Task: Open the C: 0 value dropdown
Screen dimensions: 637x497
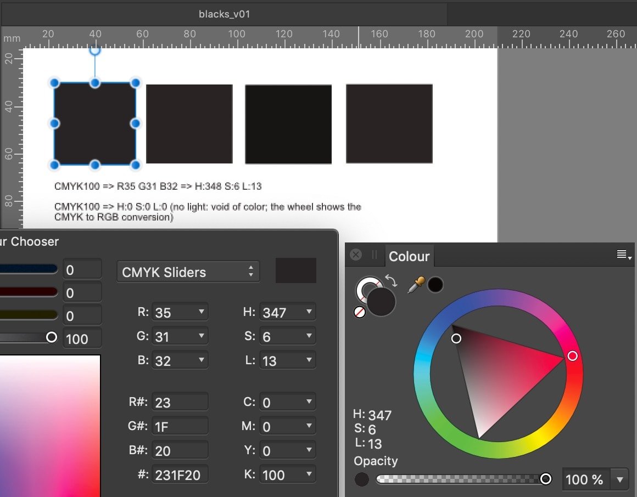Action: click(309, 402)
